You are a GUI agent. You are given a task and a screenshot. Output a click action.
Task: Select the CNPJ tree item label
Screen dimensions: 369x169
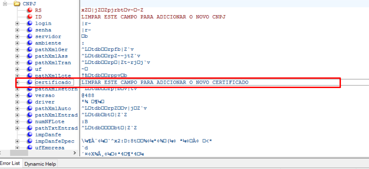(x=29, y=4)
